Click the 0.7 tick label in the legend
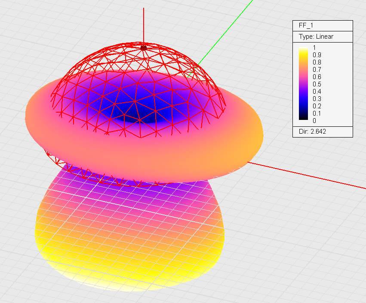This screenshot has height=303, width=366. click(317, 70)
